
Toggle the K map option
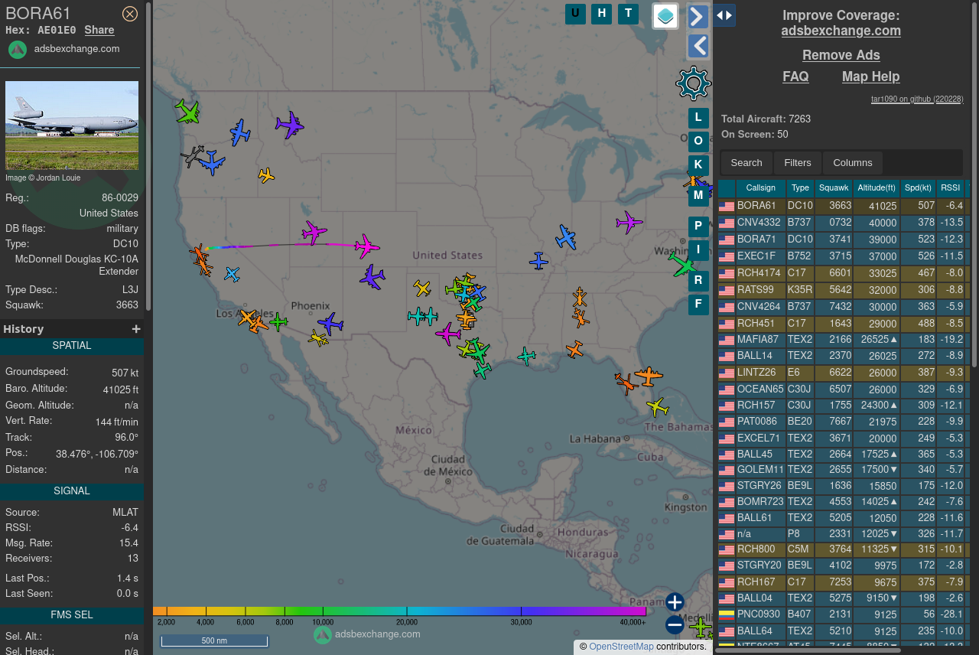point(698,165)
